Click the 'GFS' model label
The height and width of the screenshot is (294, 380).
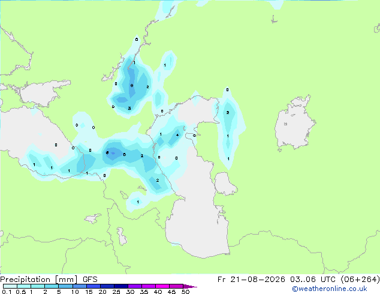[x=90, y=280]
